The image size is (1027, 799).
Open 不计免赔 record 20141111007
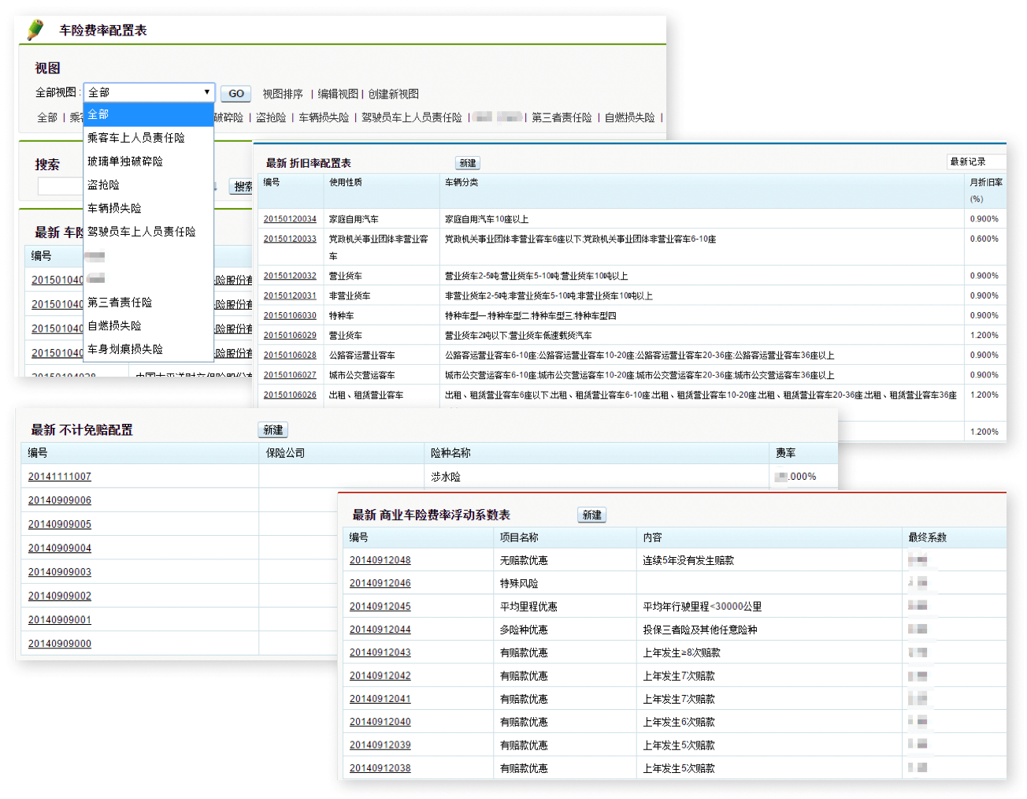(x=60, y=477)
